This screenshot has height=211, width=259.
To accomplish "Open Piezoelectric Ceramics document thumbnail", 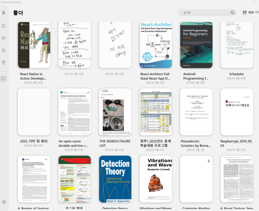I will (196, 112).
